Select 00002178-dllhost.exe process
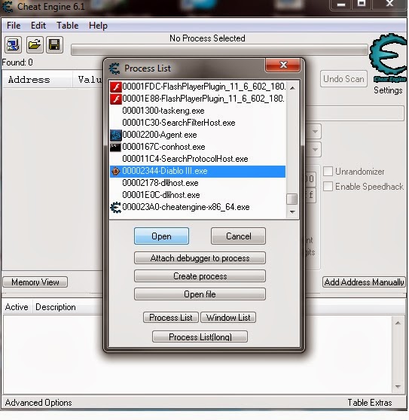This screenshot has height=420, width=409. click(x=197, y=183)
